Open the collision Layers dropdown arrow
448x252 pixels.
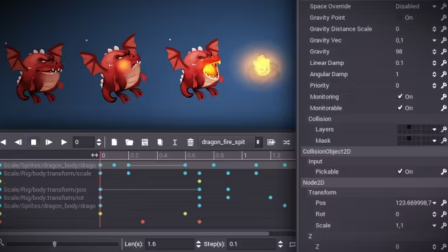(434, 130)
